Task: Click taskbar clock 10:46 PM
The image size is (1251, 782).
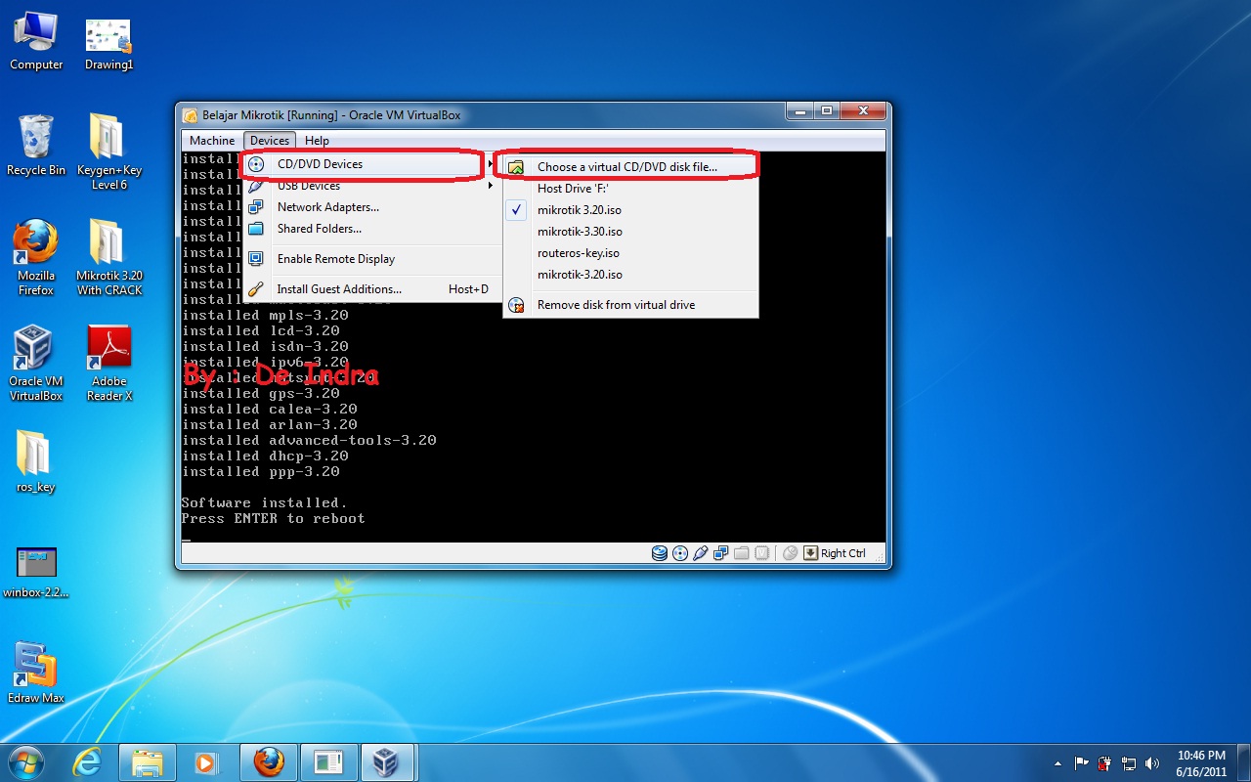Action: (1201, 762)
